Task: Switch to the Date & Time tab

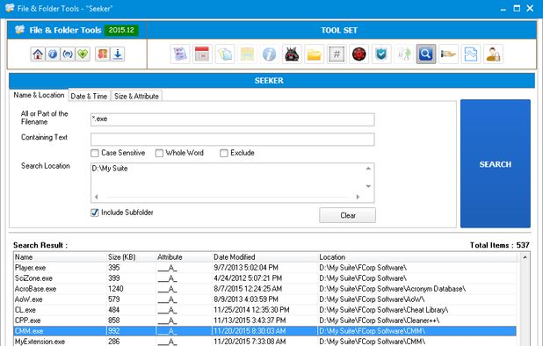Action: point(89,97)
